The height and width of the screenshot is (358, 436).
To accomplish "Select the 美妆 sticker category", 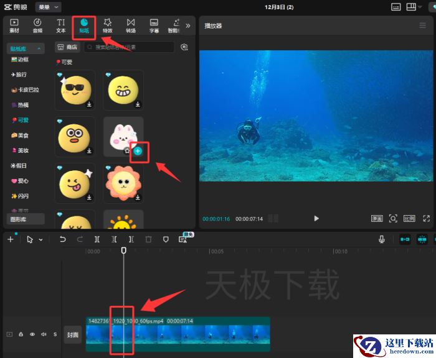I will pos(20,150).
